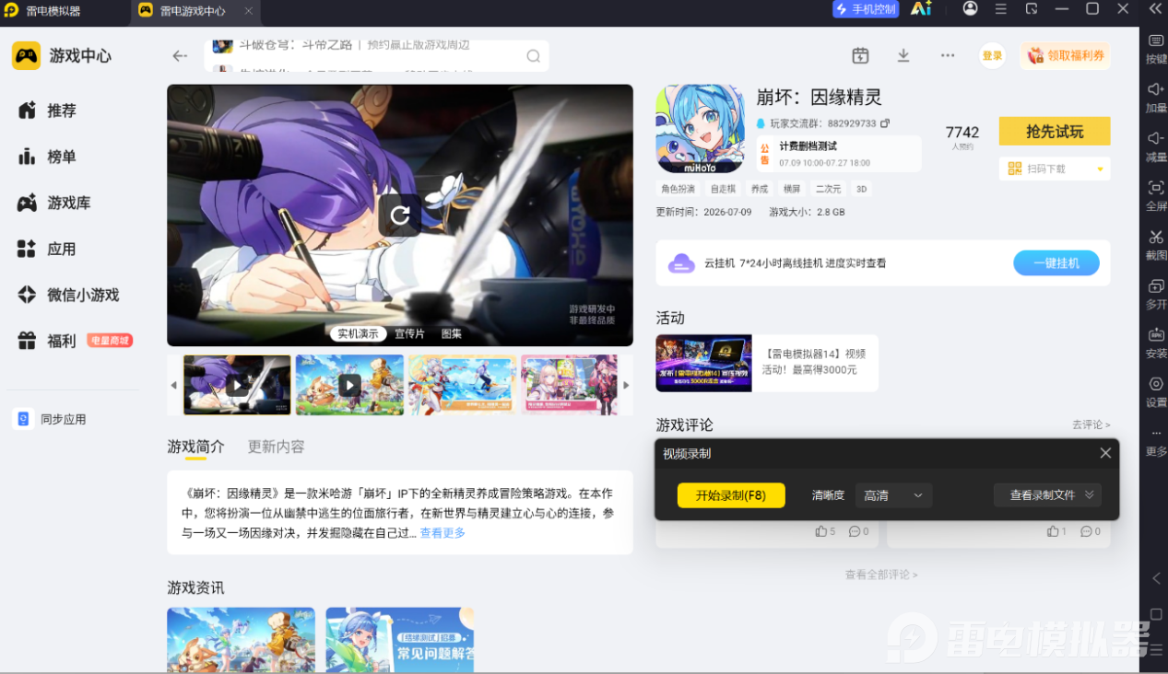Select the third screenshot thumbnail
This screenshot has height=674, width=1168.
(462, 385)
